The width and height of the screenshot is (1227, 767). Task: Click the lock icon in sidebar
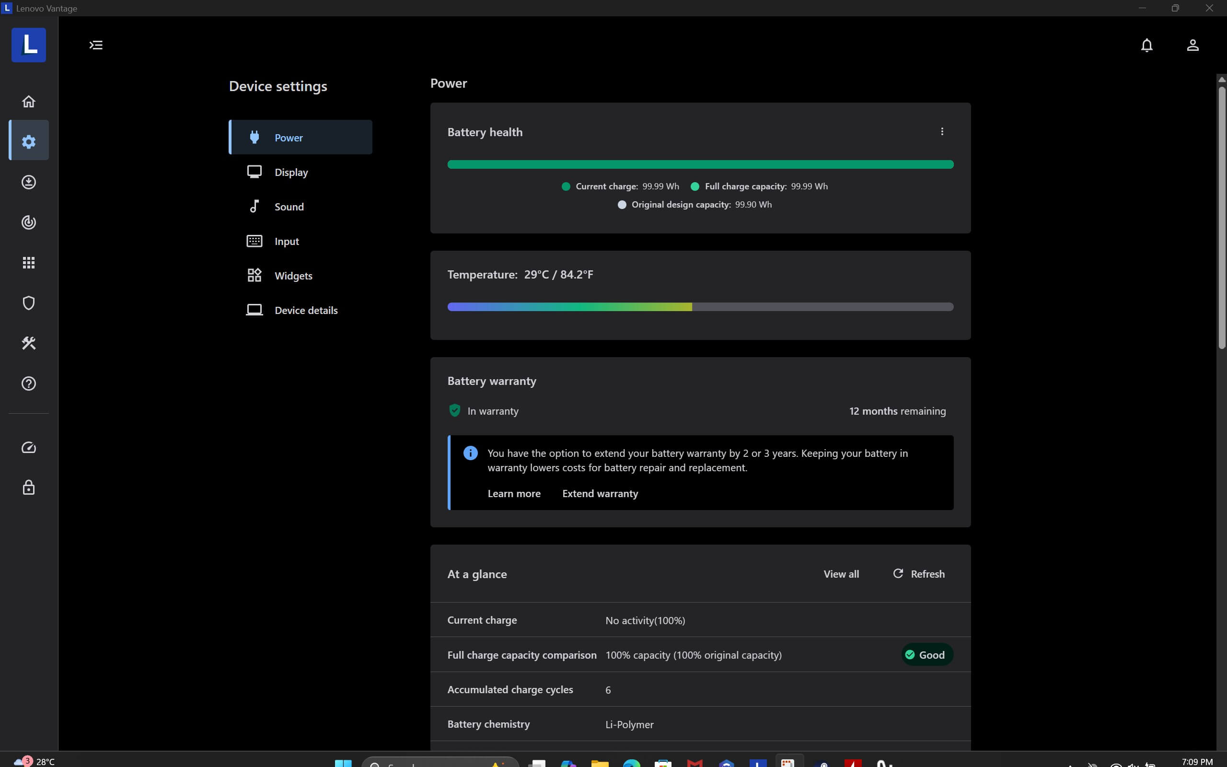[28, 488]
